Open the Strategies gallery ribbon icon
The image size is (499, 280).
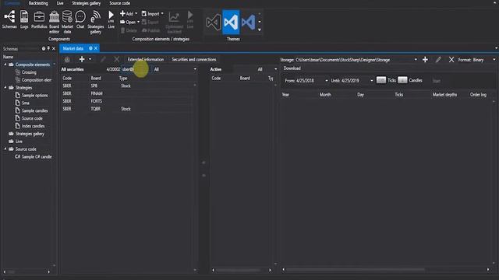[x=95, y=22]
